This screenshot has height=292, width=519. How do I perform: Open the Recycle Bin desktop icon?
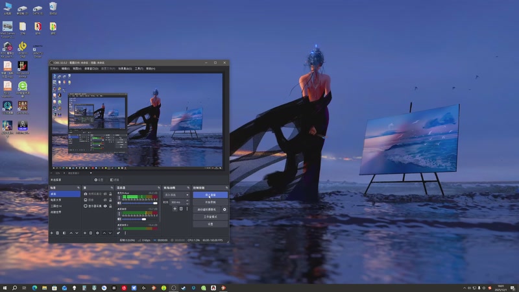pos(53,8)
